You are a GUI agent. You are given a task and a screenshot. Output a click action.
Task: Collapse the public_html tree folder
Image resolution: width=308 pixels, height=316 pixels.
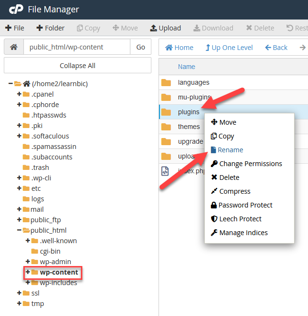20,230
